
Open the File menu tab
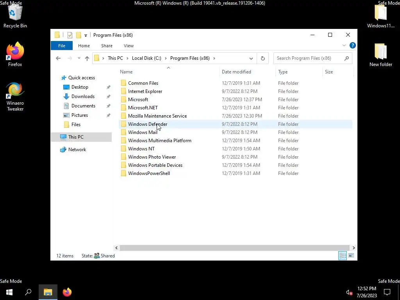click(x=61, y=46)
